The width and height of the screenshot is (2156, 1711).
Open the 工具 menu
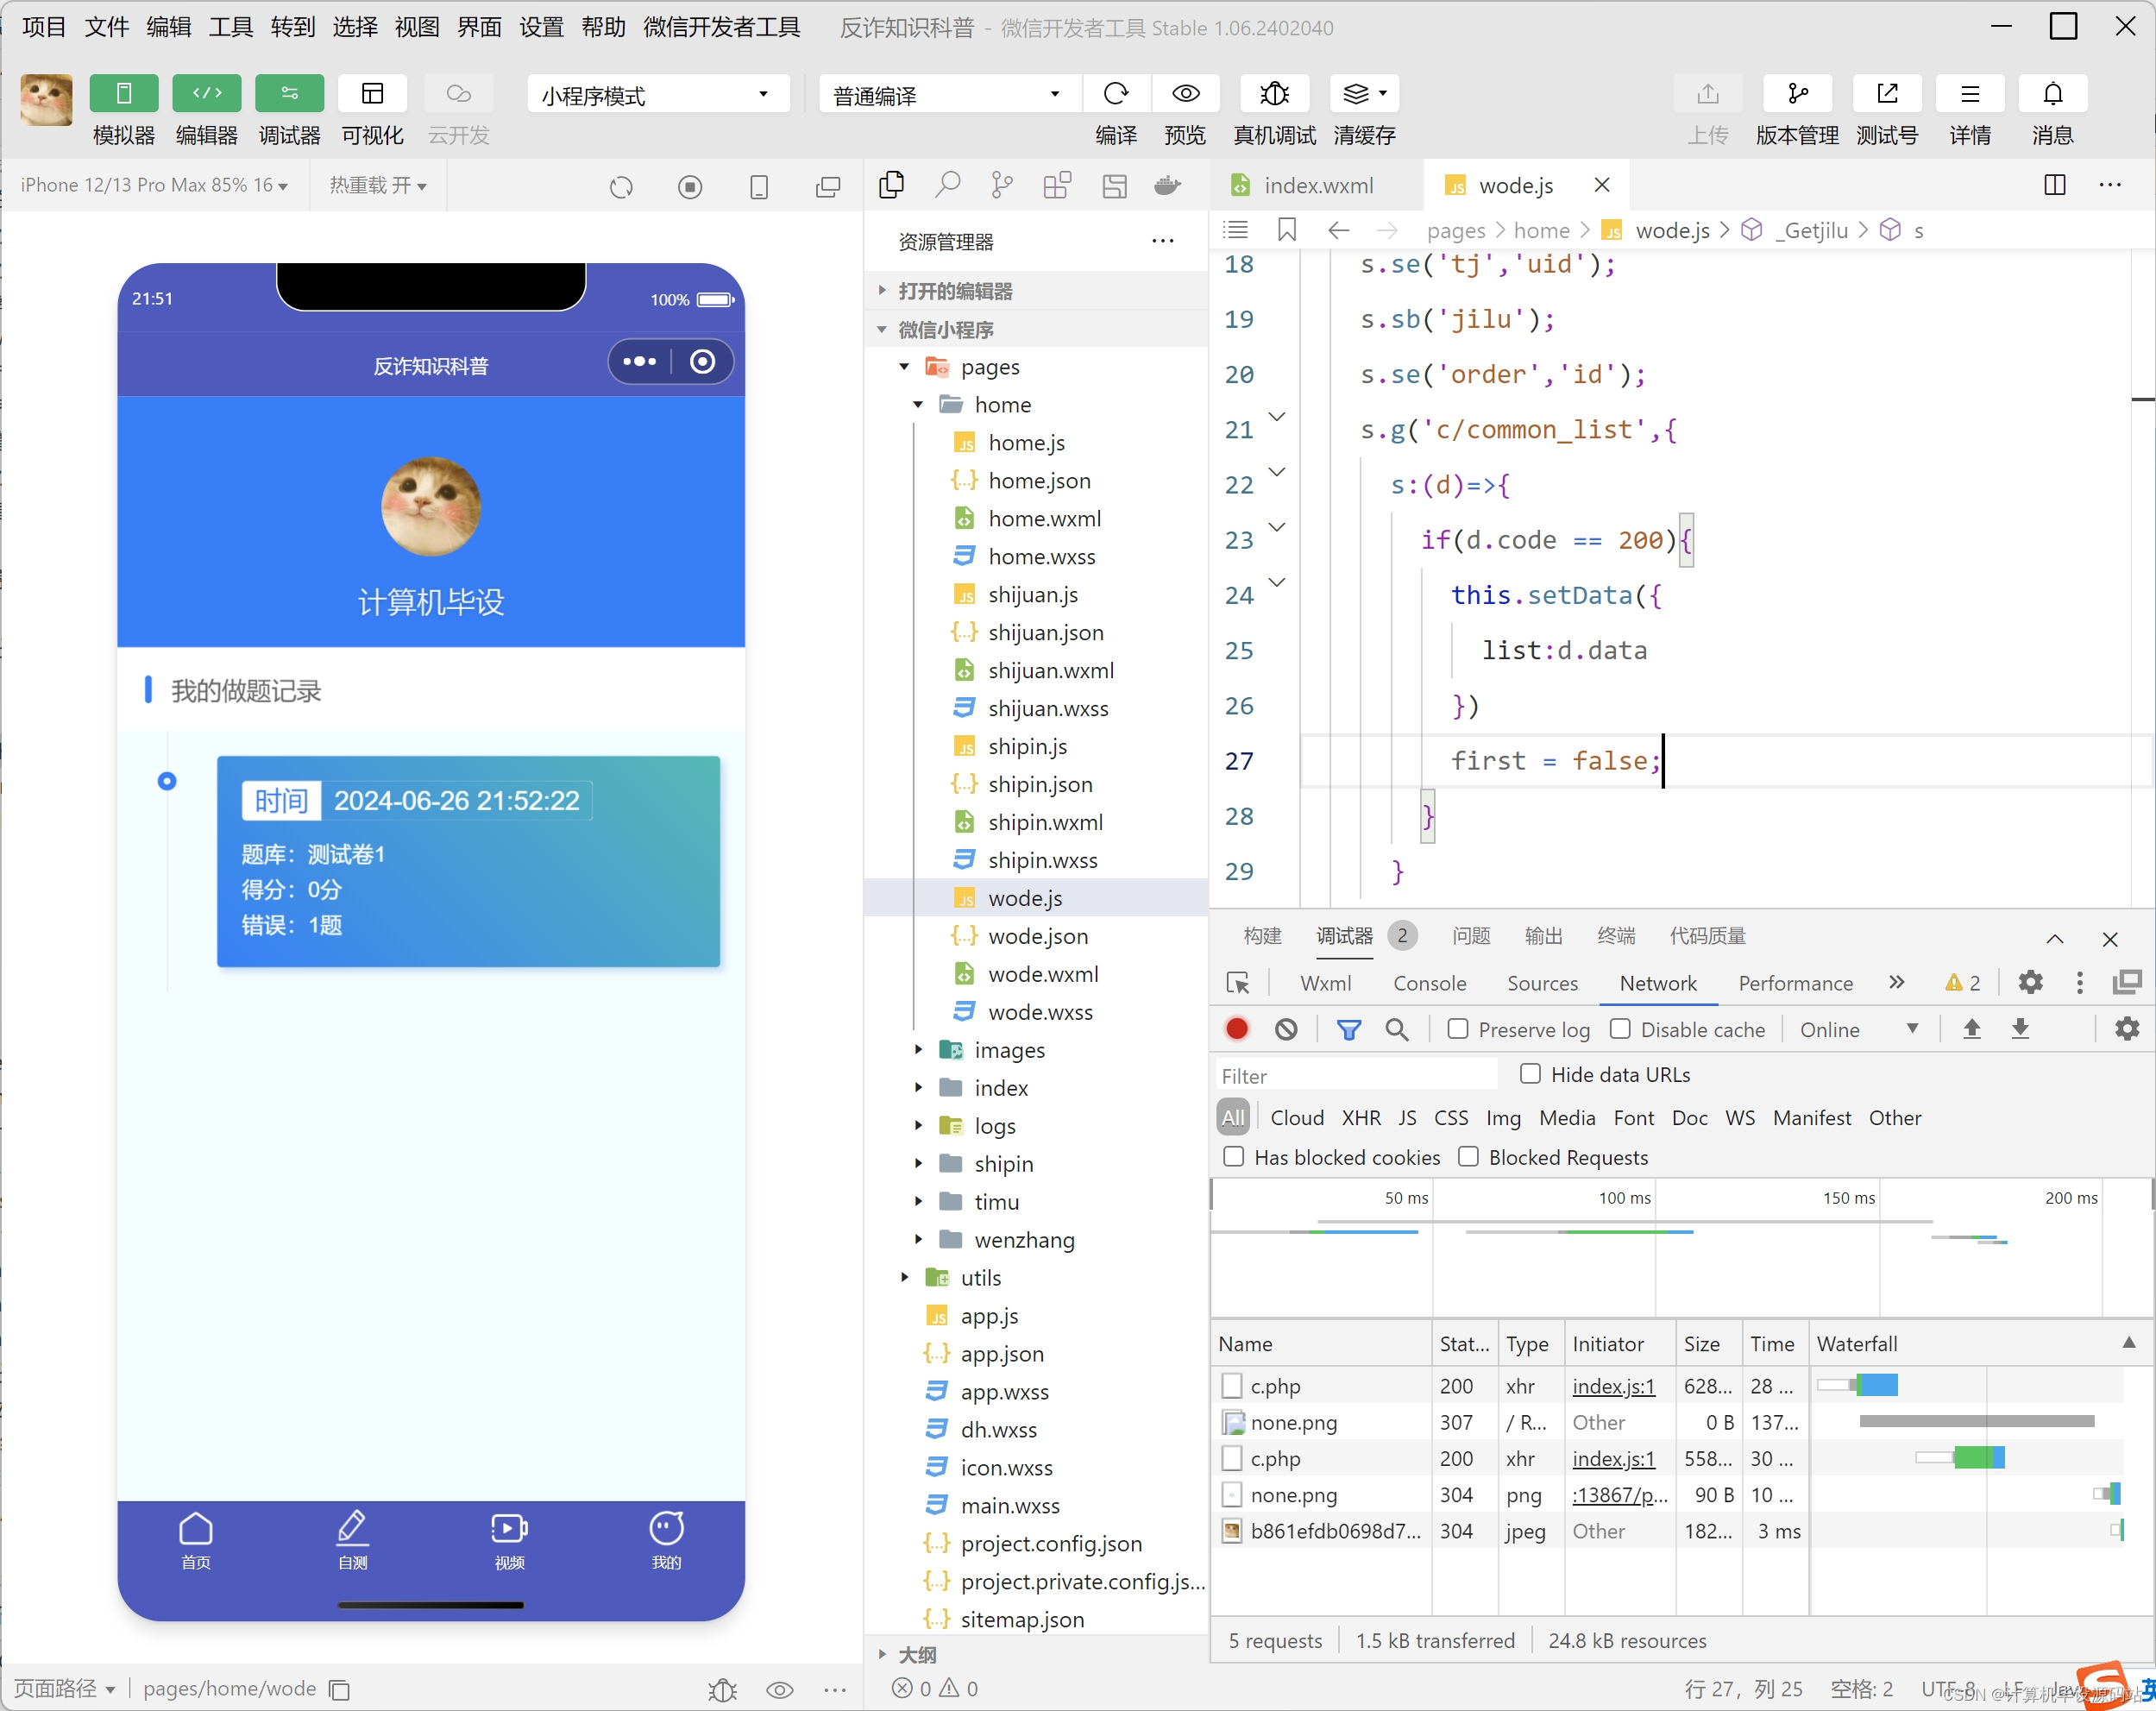[230, 27]
